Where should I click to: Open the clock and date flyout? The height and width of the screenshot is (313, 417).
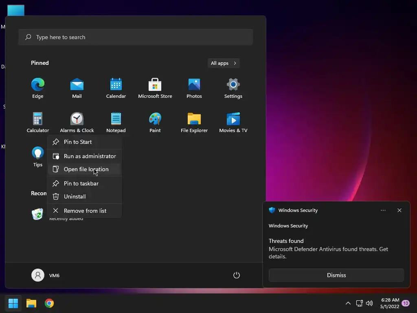pos(390,303)
